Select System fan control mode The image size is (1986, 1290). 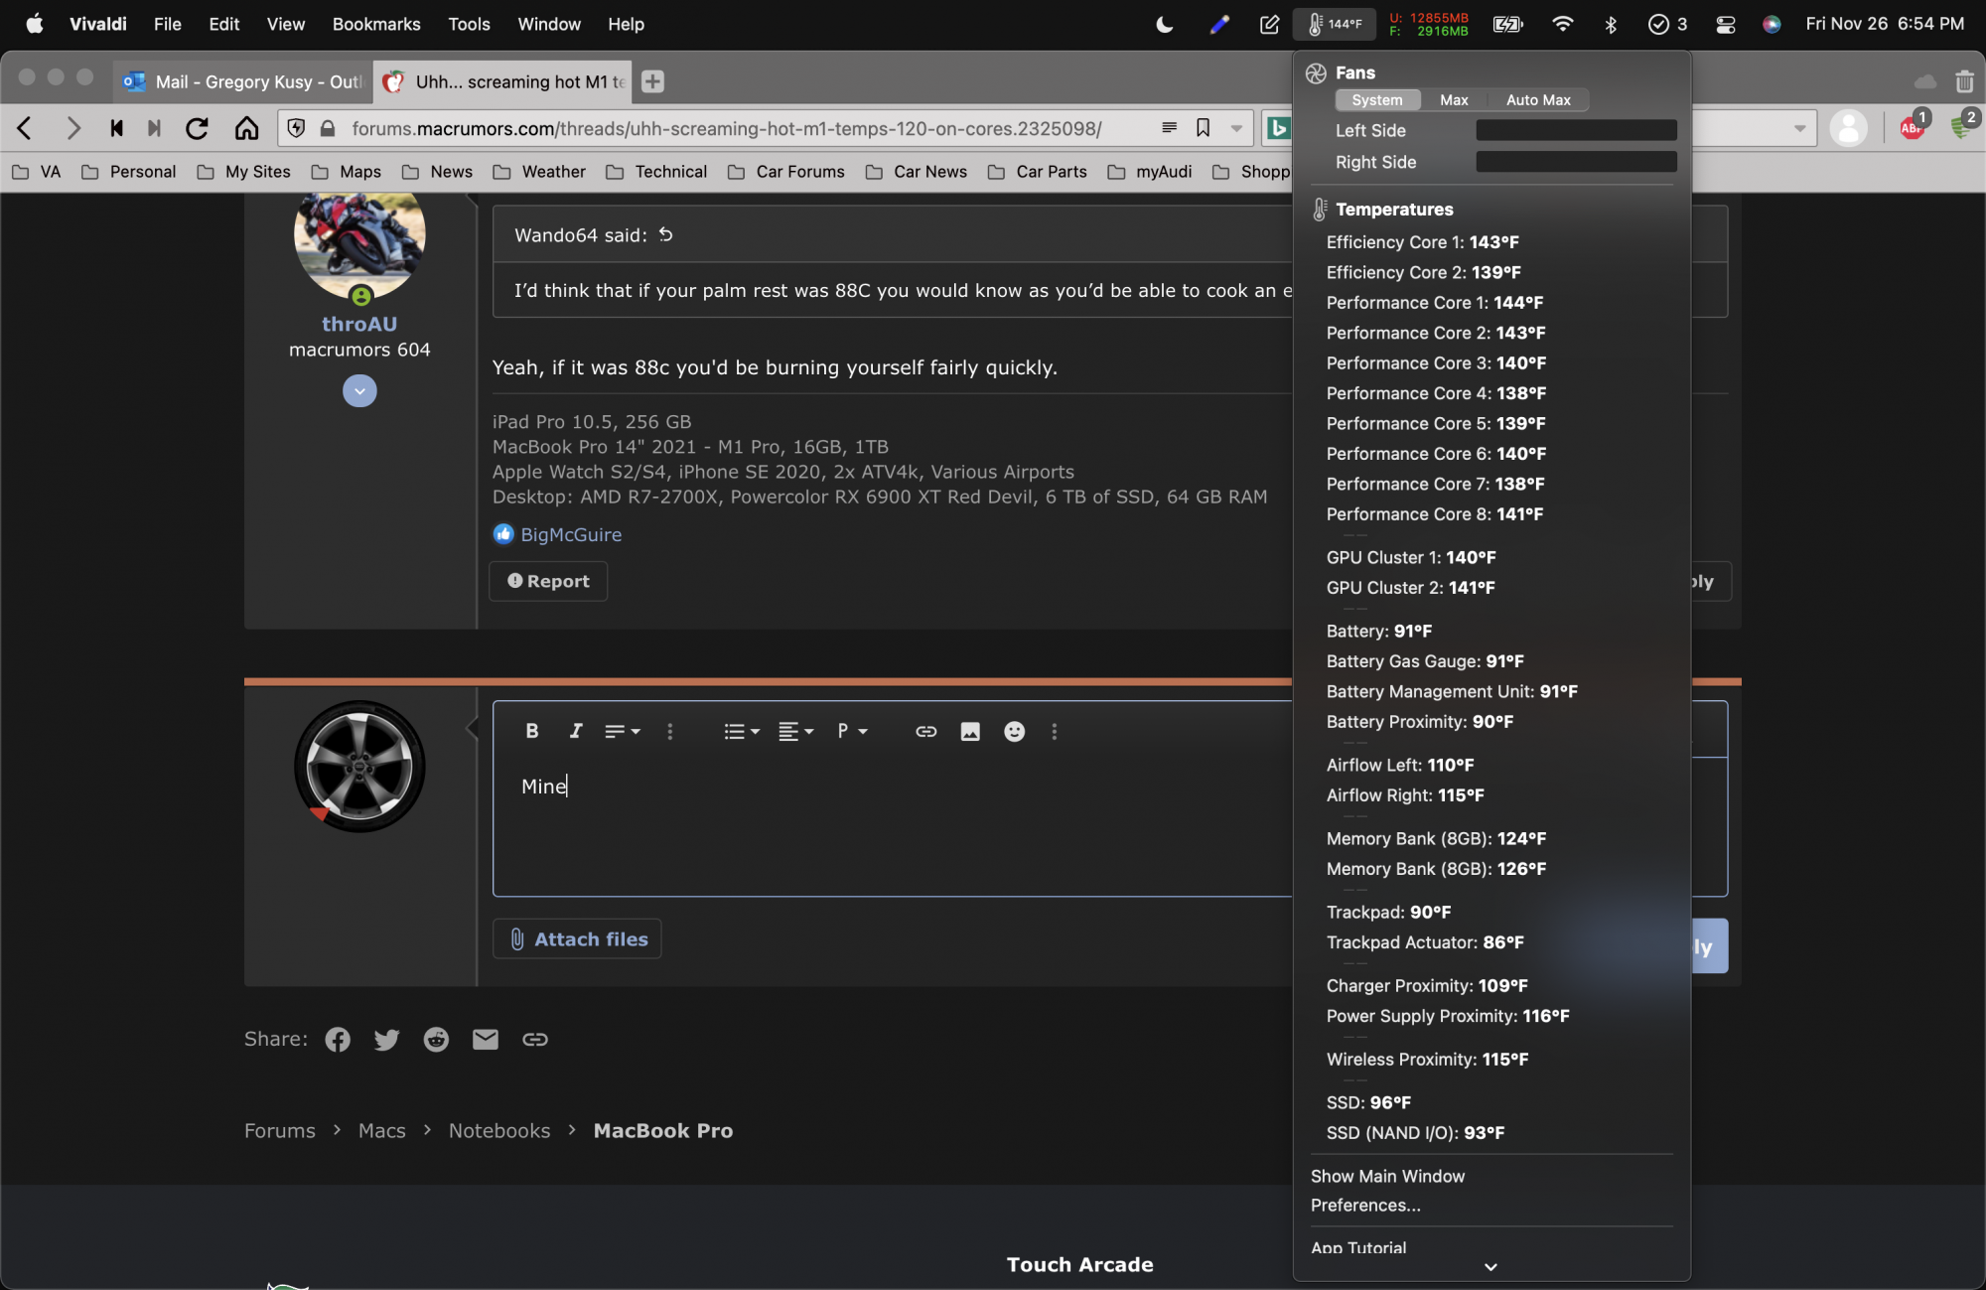1377,100
